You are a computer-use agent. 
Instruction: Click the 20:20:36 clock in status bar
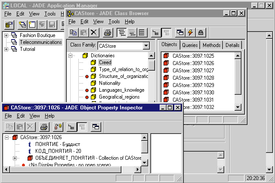coord(256,178)
